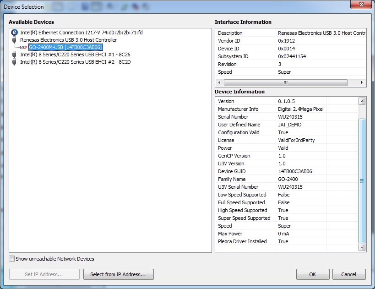Click the U3V Serial Number value WU240315
The image size is (375, 289).
tap(290, 187)
